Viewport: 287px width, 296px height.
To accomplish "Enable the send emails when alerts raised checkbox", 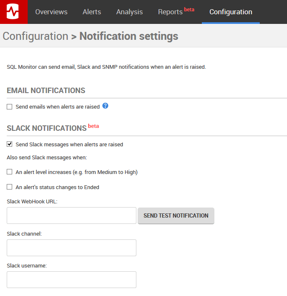I will click(x=10, y=107).
